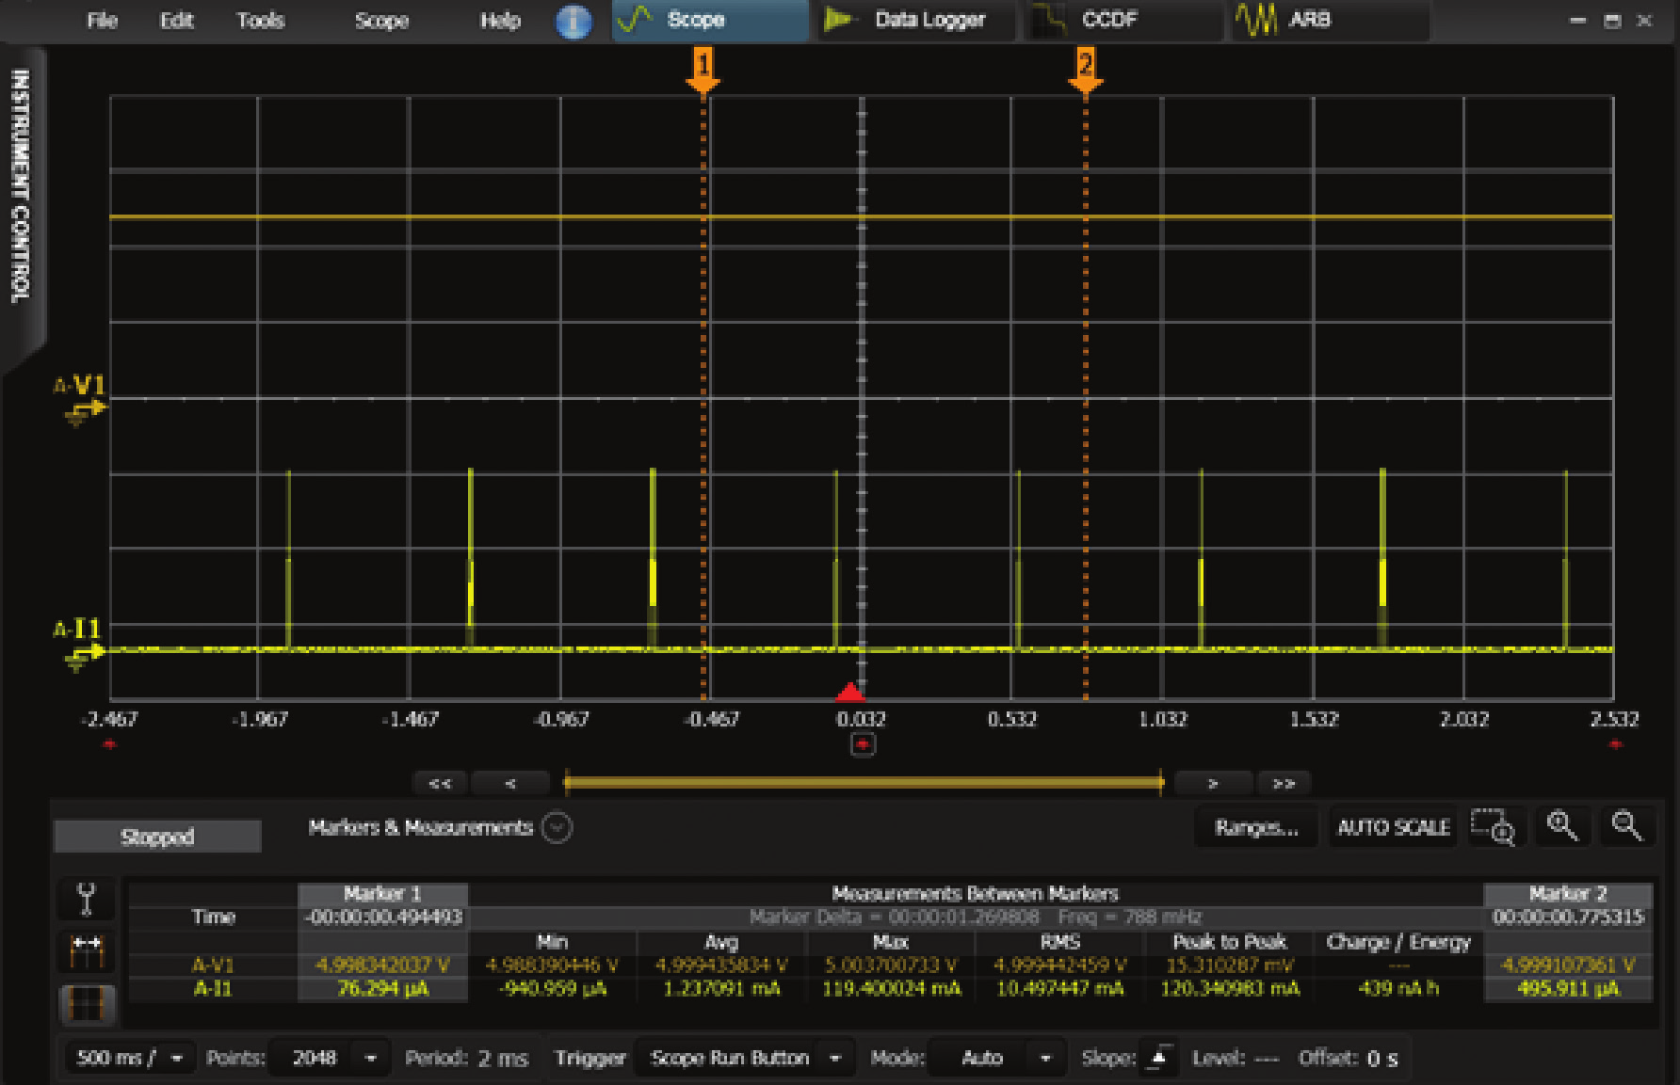Click the A-I1 Min value -940.959 µA
Image resolution: width=1680 pixels, height=1085 pixels.
pyautogui.click(x=552, y=989)
